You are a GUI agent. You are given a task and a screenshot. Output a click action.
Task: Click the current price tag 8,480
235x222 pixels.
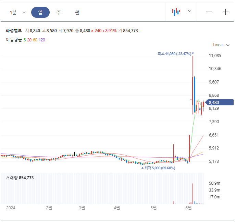(219, 102)
